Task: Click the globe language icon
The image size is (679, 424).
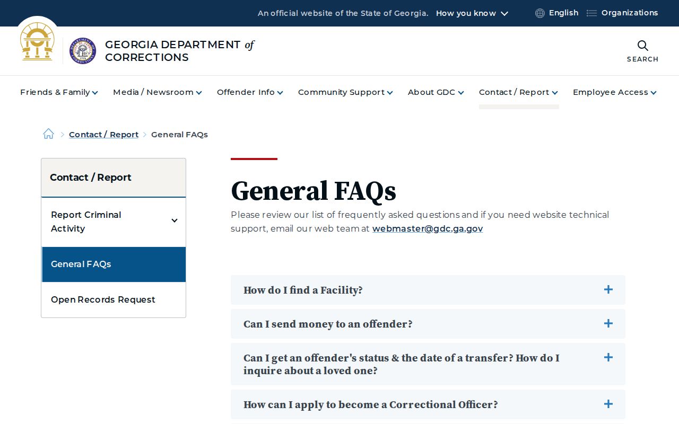Action: (540, 13)
